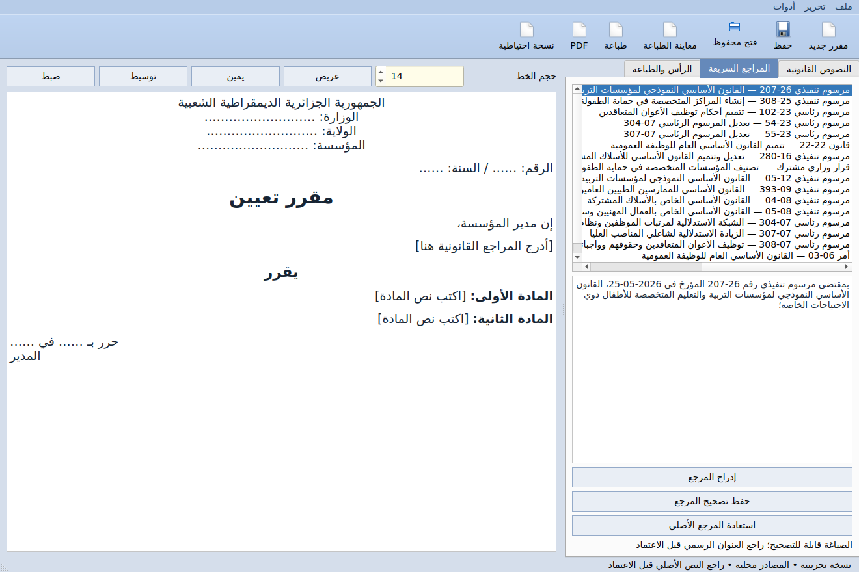The height and width of the screenshot is (572, 859).
Task: Select reference مرسوم تنفيذي 09-393 in list
Action: [x=716, y=189]
